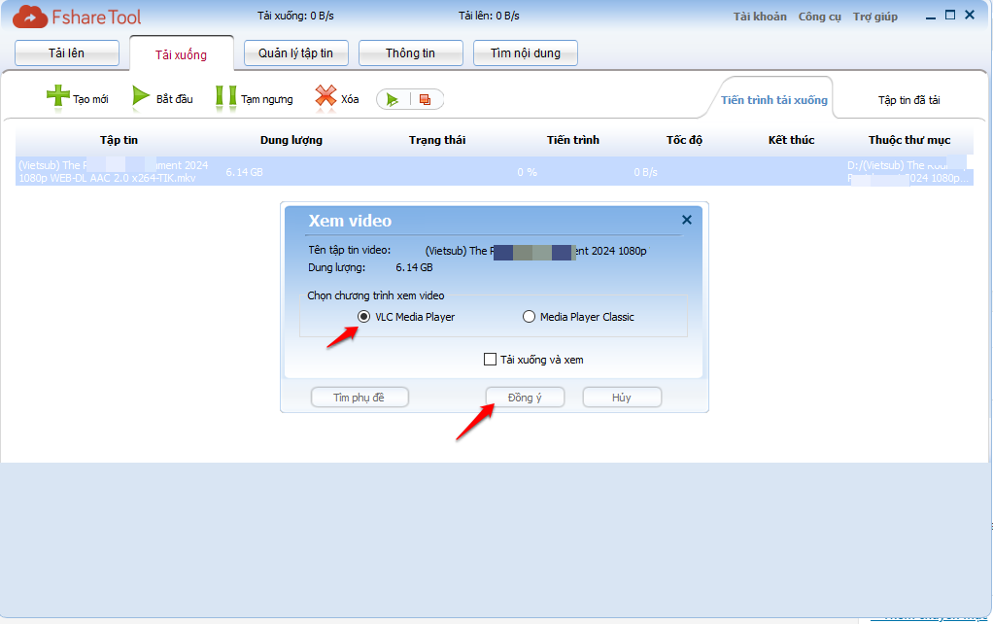Open the Trợ giúp menu
993x624 pixels.
point(874,17)
